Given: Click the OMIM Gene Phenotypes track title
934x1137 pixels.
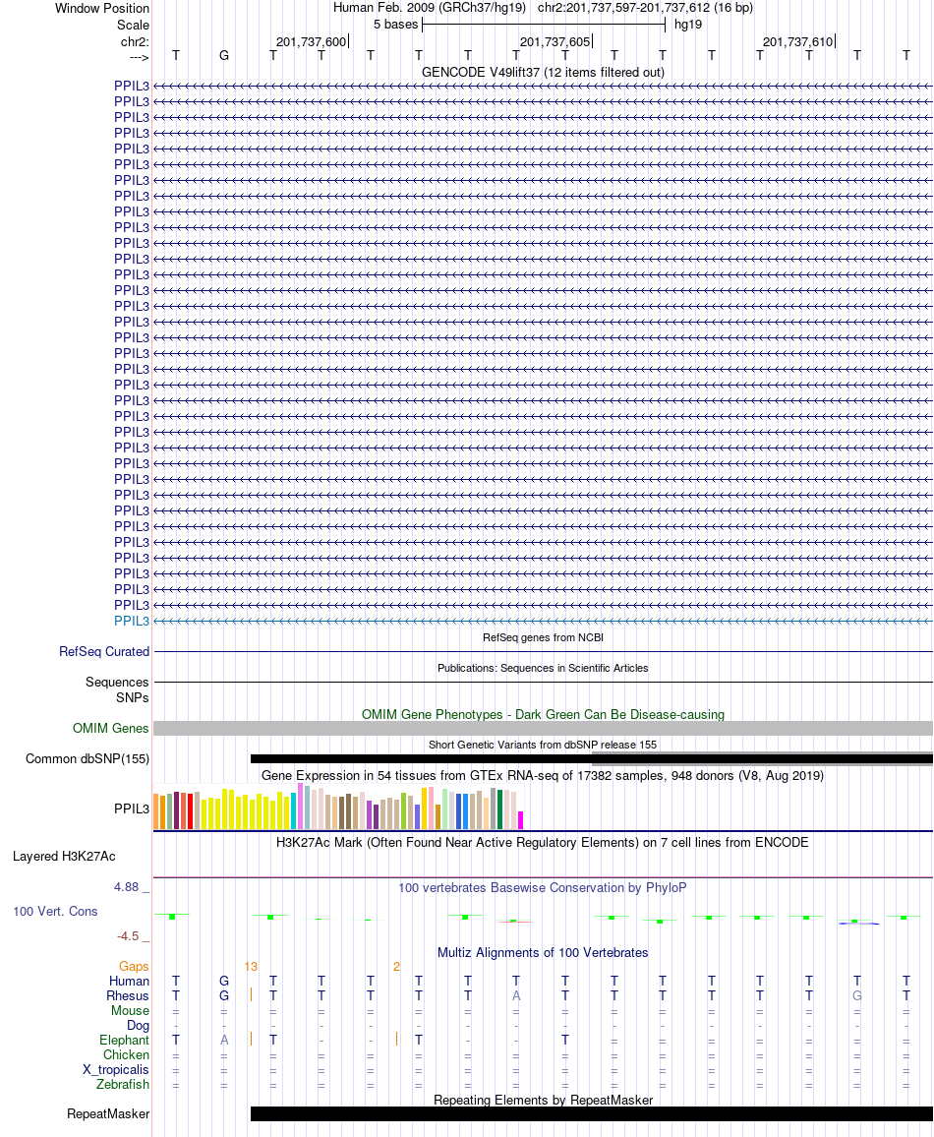Looking at the screenshot, I should pyautogui.click(x=543, y=714).
